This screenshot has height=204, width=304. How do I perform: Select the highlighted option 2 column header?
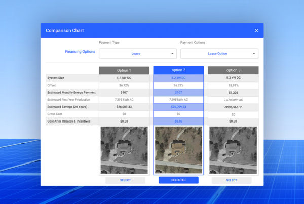tap(178, 70)
